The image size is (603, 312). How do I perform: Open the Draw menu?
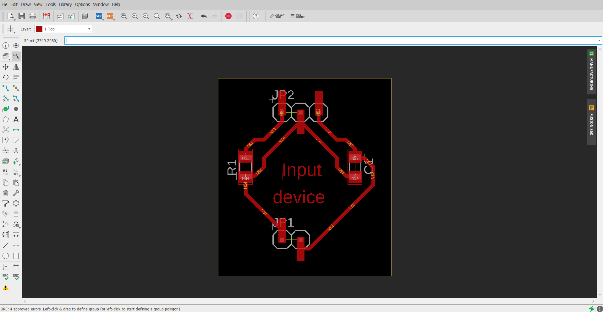(26, 4)
